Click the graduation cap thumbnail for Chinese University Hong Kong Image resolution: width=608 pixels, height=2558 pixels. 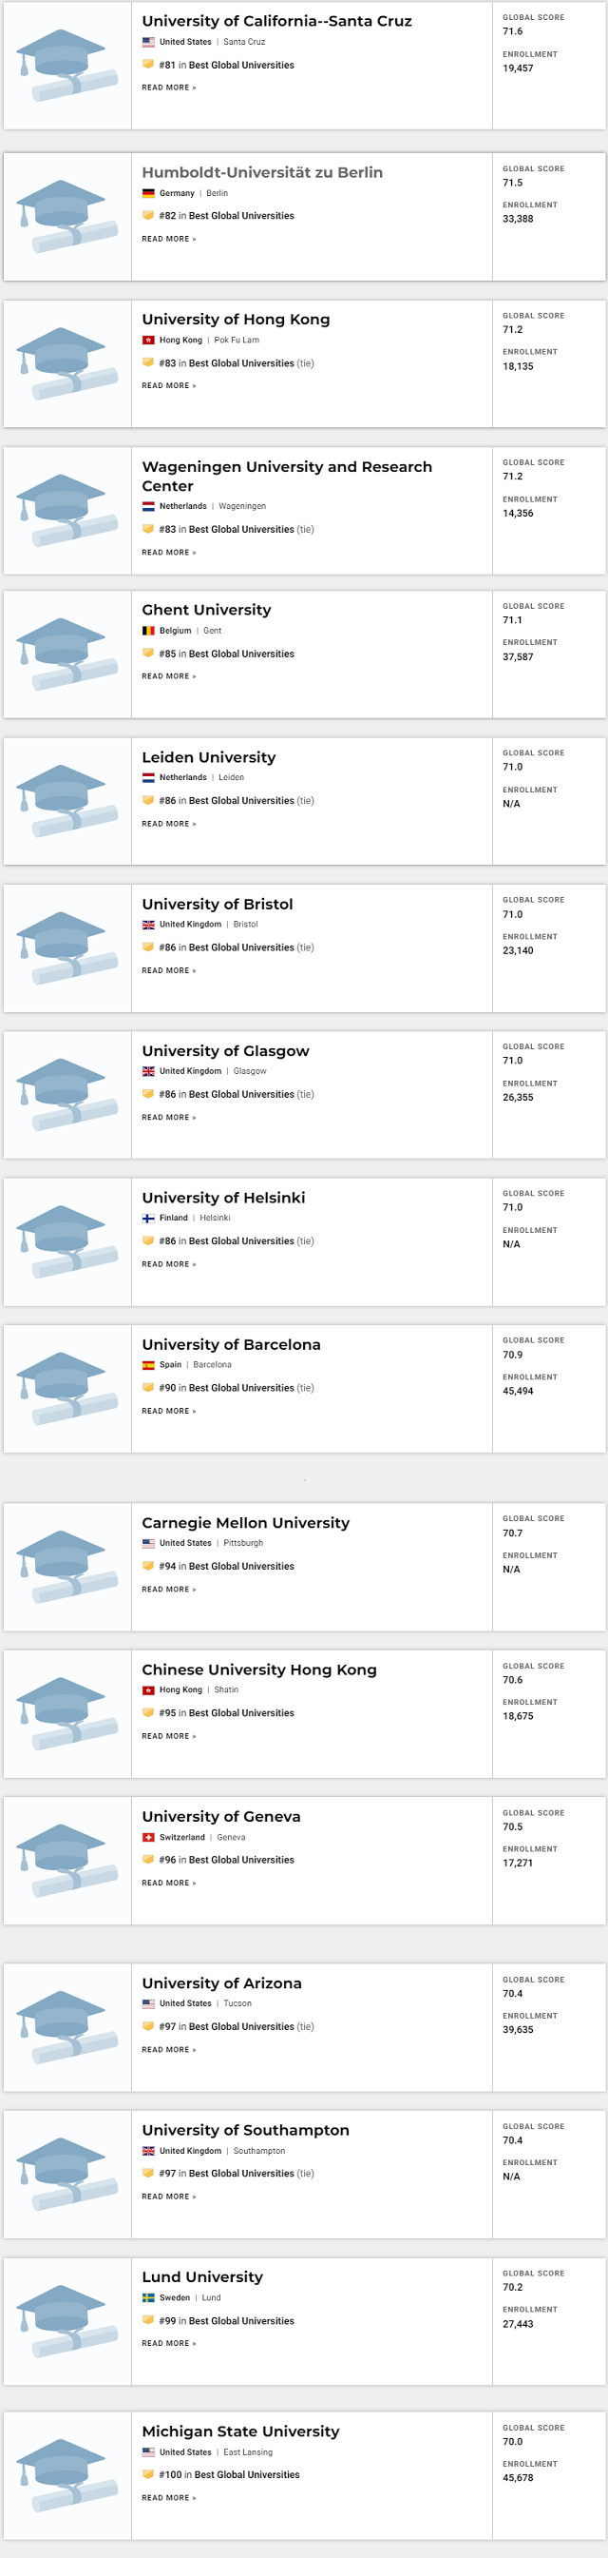(66, 1713)
